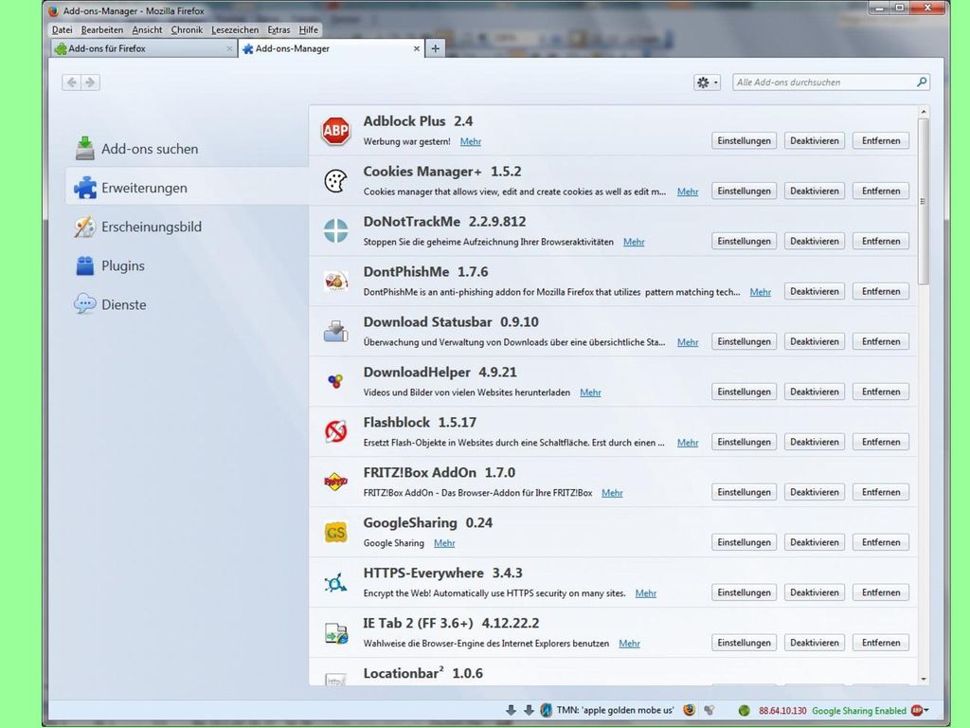Image resolution: width=970 pixels, height=728 pixels.
Task: Open the Lesezeichen menu
Action: point(235,29)
